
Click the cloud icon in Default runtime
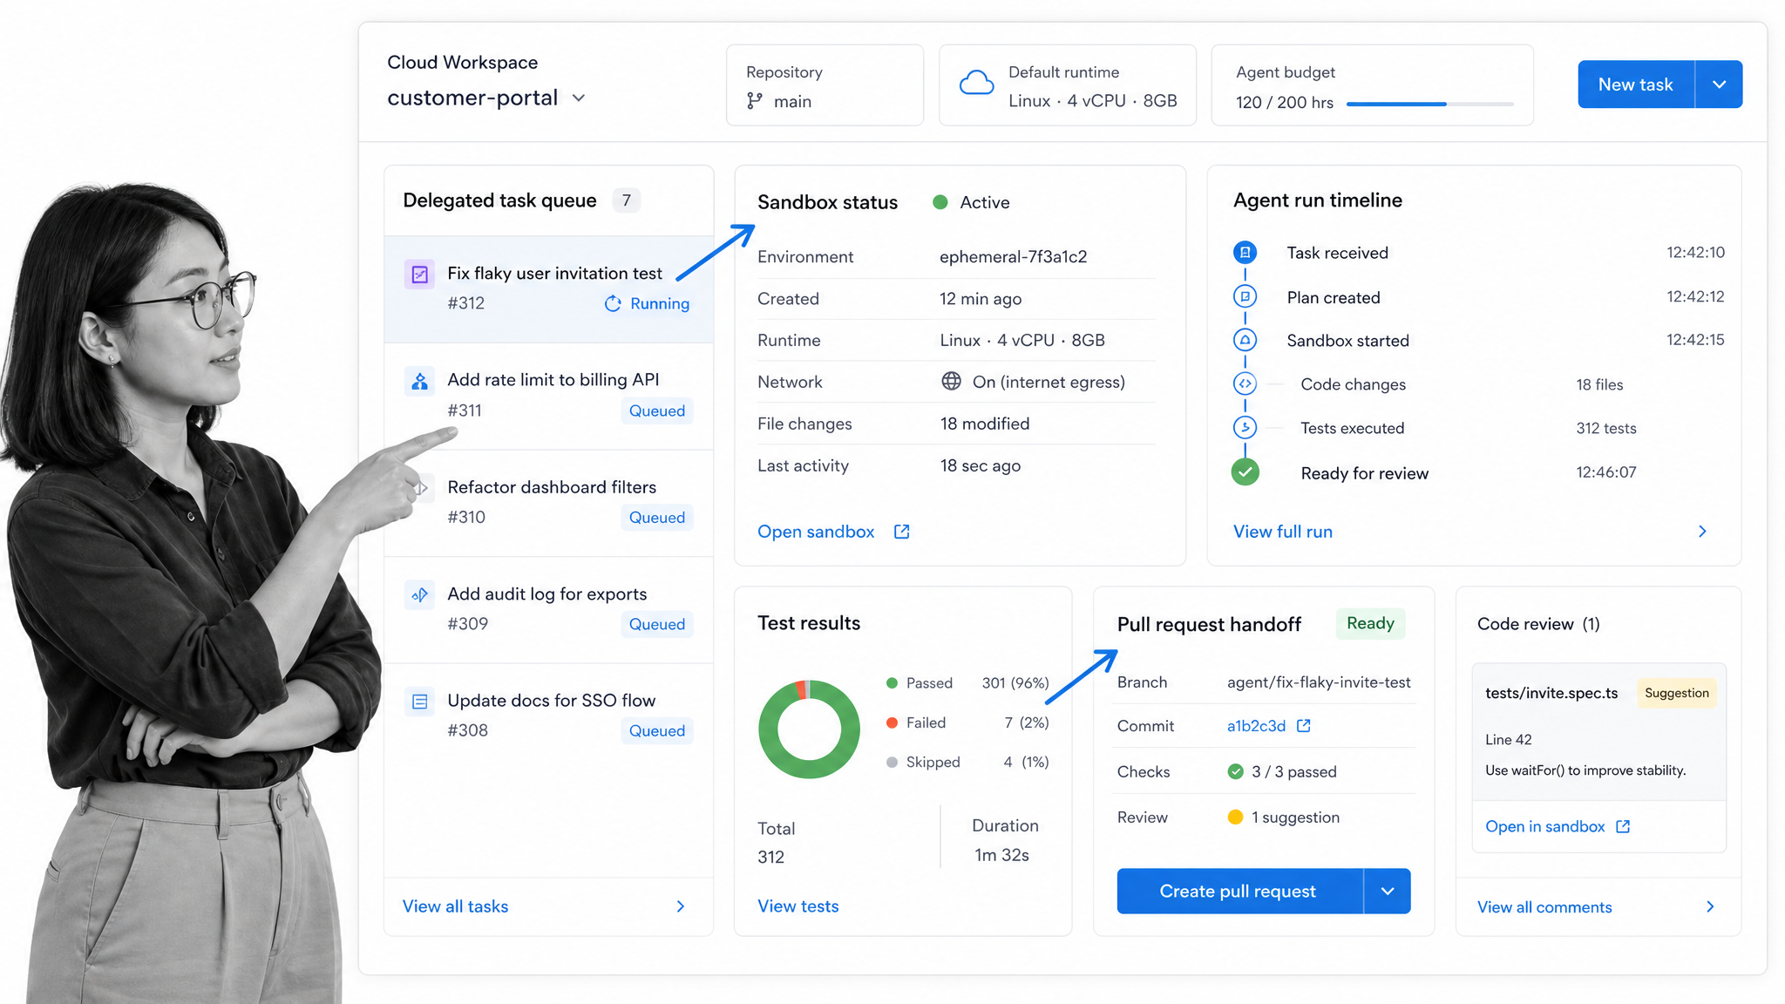(x=976, y=84)
